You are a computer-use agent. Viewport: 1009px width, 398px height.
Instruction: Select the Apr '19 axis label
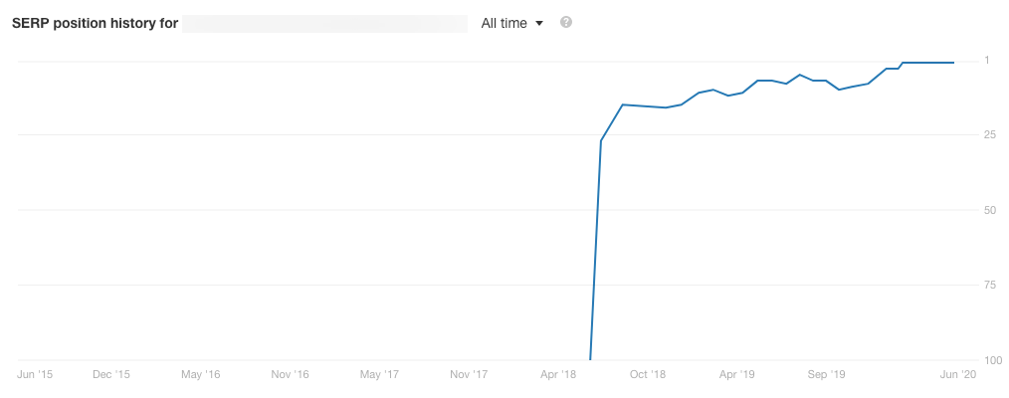[737, 374]
